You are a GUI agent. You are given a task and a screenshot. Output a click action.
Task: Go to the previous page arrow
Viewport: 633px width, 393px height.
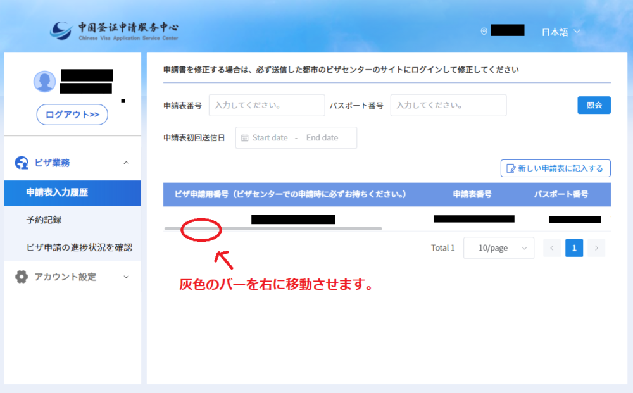[552, 248]
